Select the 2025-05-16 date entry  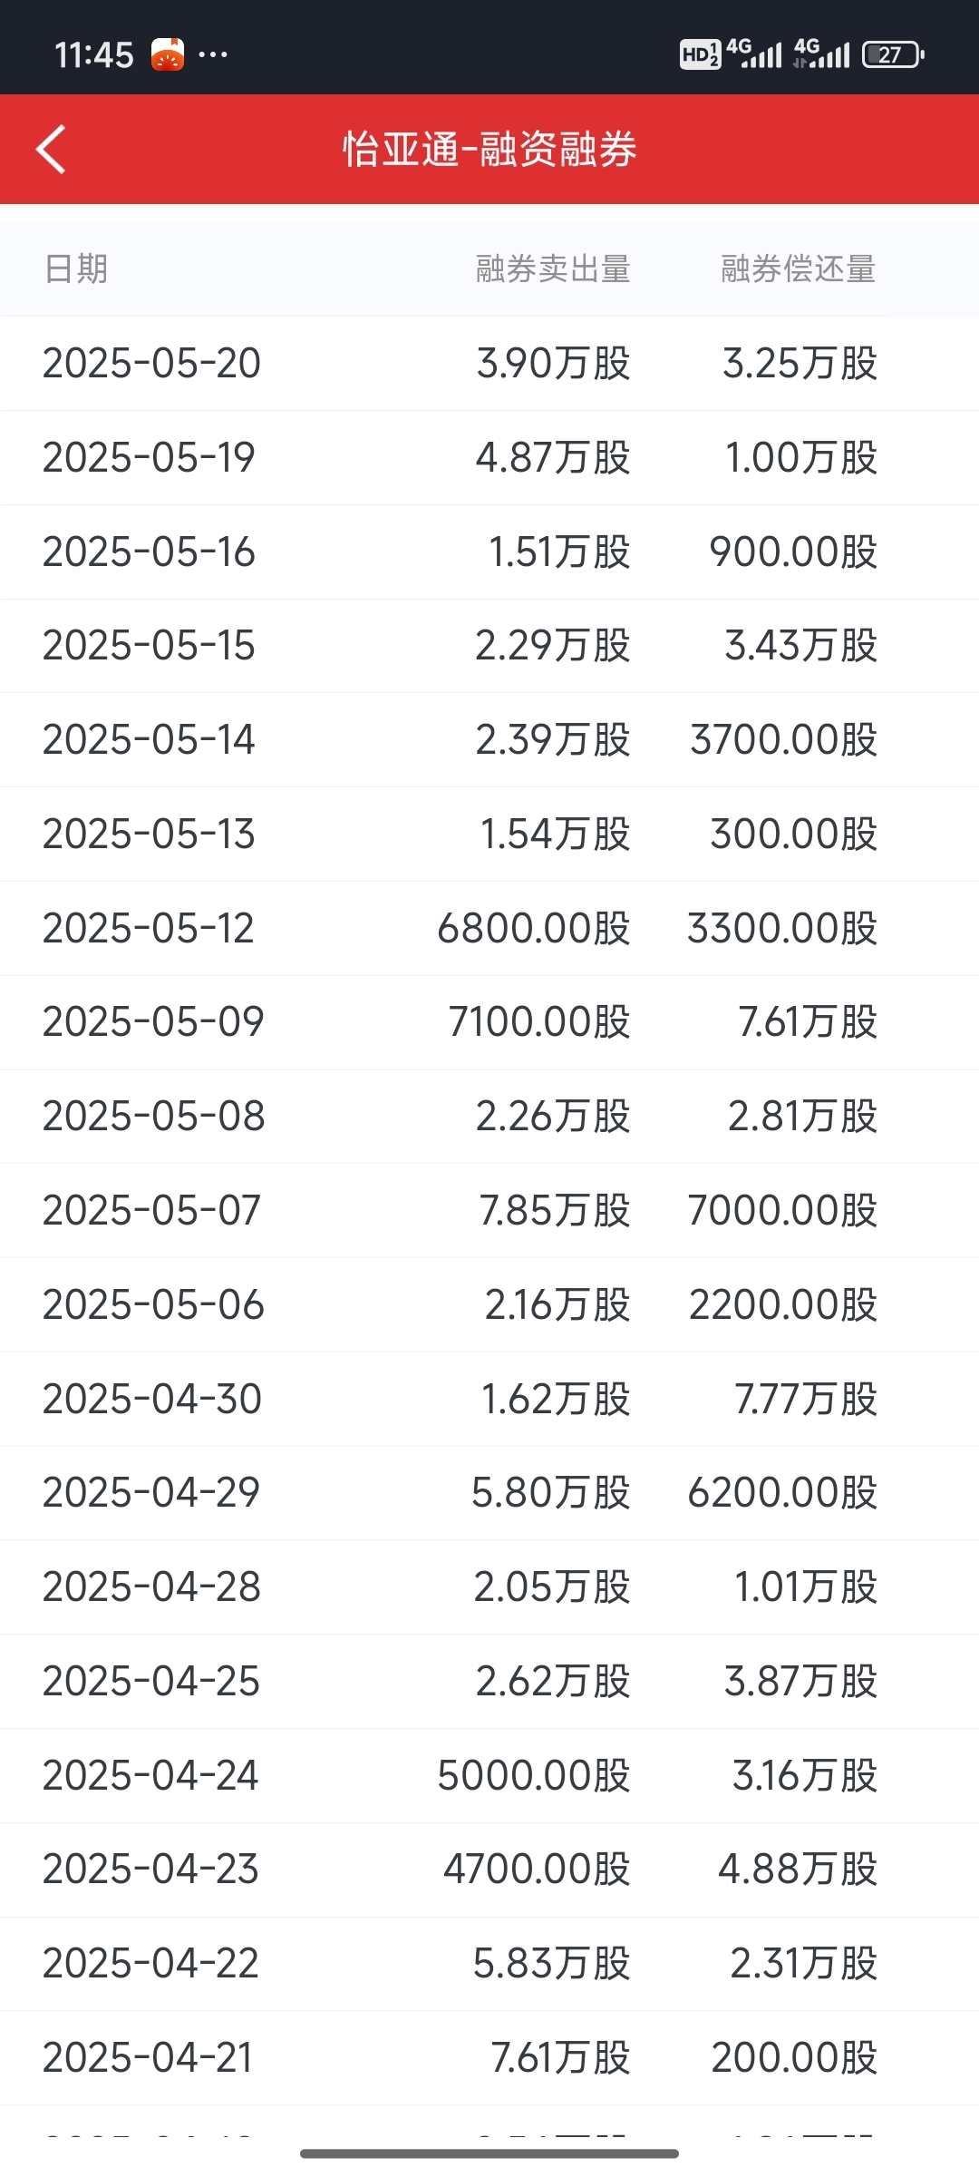coord(150,552)
